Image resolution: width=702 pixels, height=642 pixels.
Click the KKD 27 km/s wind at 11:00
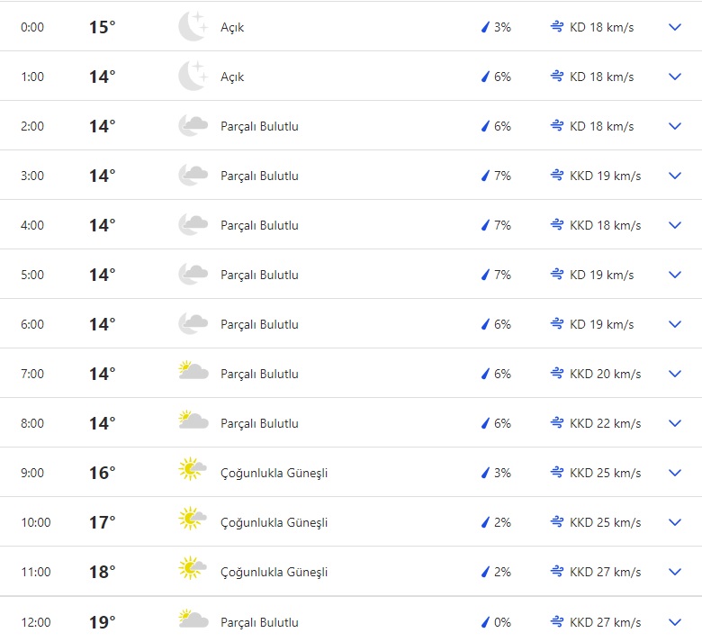coord(605,572)
